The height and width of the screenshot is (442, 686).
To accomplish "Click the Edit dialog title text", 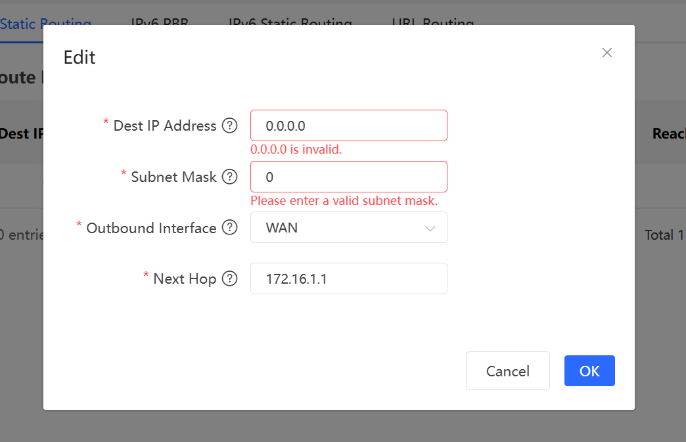I will tap(80, 57).
